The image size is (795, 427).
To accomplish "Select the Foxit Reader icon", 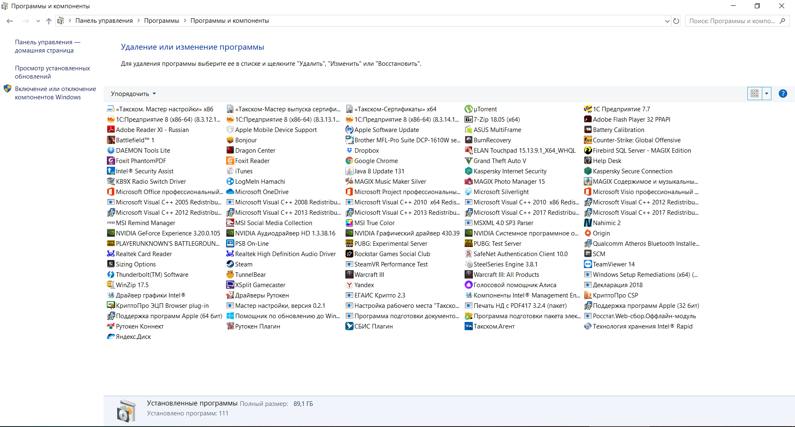I will click(230, 161).
